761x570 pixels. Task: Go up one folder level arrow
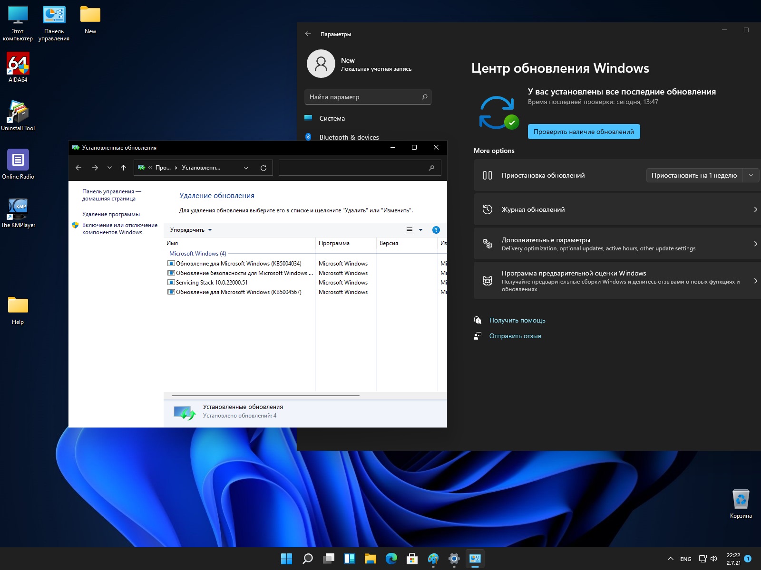[123, 168]
